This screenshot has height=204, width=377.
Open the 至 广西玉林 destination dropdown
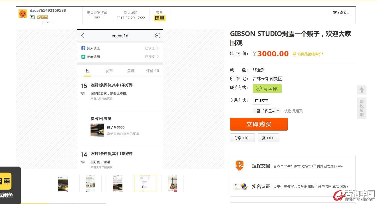267,111
